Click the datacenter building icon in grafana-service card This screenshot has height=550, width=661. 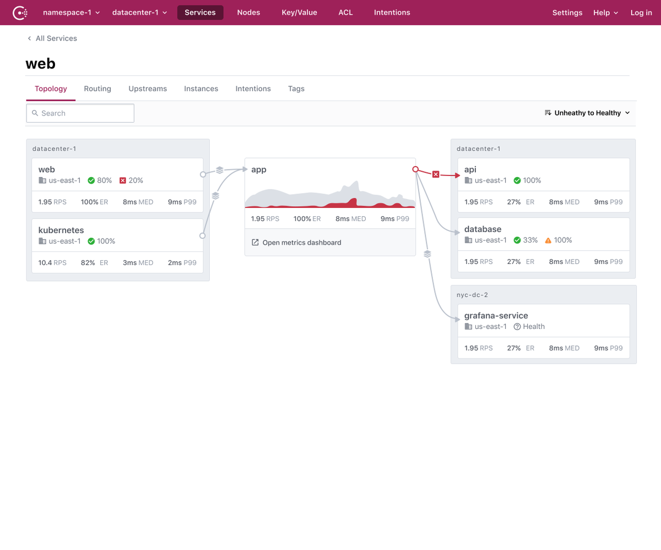[x=468, y=327]
